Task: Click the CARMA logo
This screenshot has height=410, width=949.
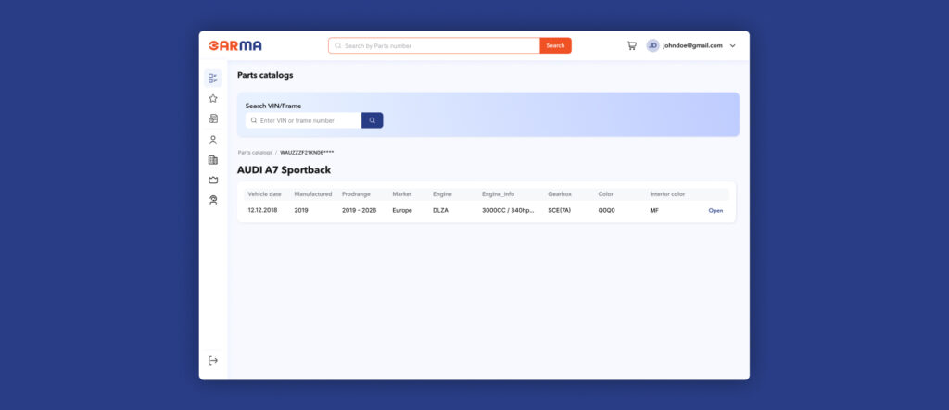Action: pos(235,45)
